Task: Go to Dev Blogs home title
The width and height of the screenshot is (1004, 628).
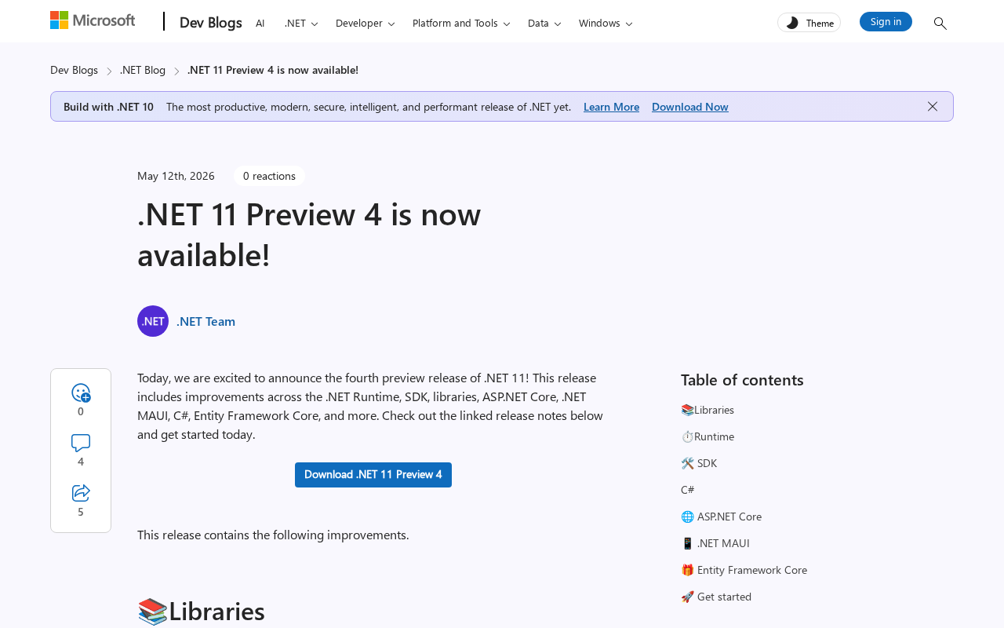Action: (x=211, y=23)
